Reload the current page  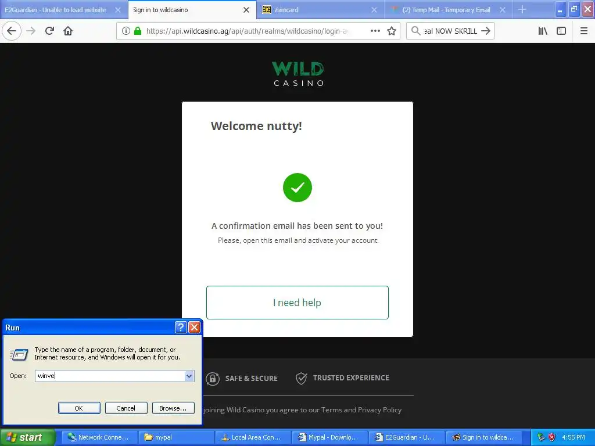pyautogui.click(x=49, y=31)
